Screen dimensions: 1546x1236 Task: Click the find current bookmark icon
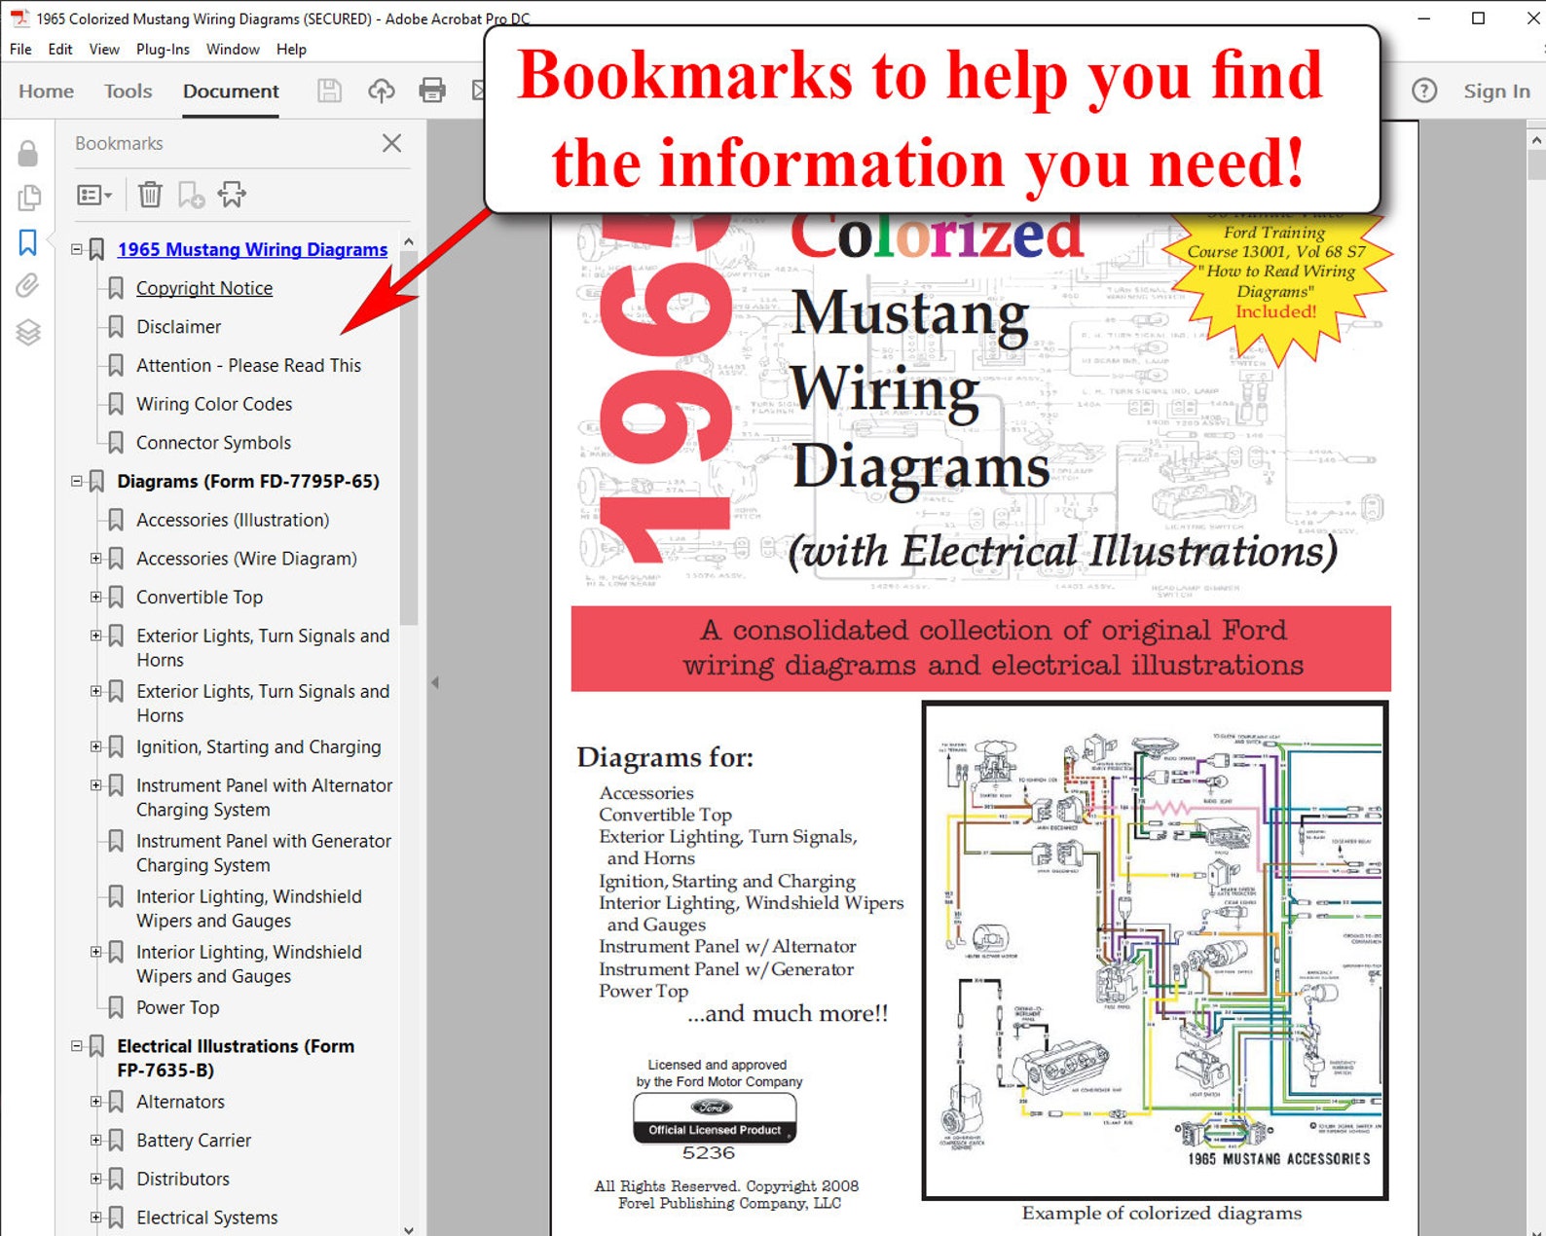click(232, 195)
